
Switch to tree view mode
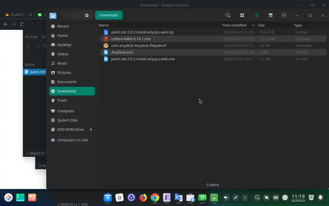point(270,15)
